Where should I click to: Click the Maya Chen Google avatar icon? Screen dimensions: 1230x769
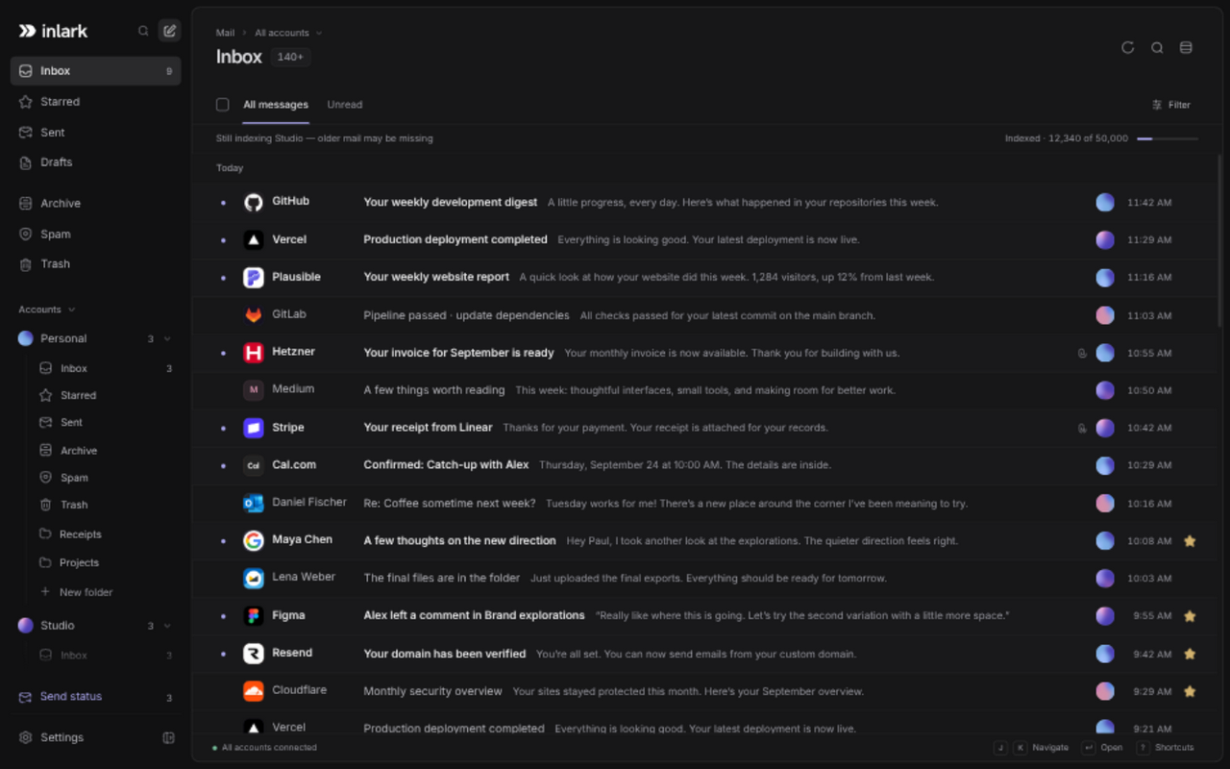pos(254,541)
